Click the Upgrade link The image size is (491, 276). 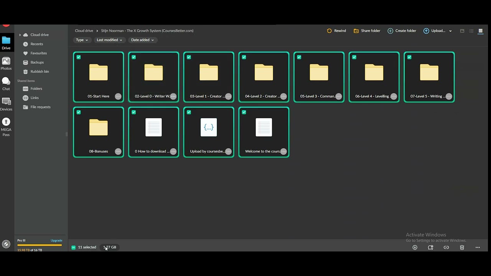coord(56,241)
